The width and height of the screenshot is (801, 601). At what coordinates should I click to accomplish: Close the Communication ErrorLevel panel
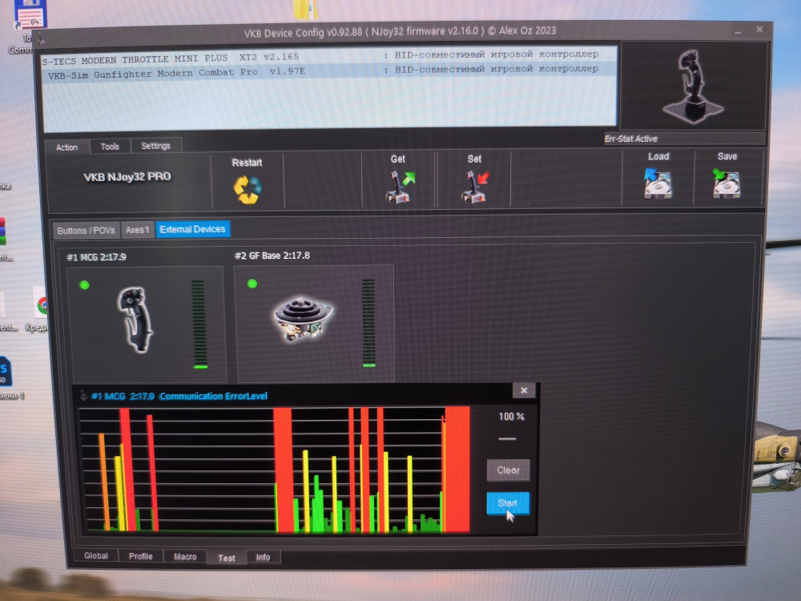[x=524, y=390]
